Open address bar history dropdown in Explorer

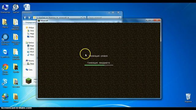[81, 18]
